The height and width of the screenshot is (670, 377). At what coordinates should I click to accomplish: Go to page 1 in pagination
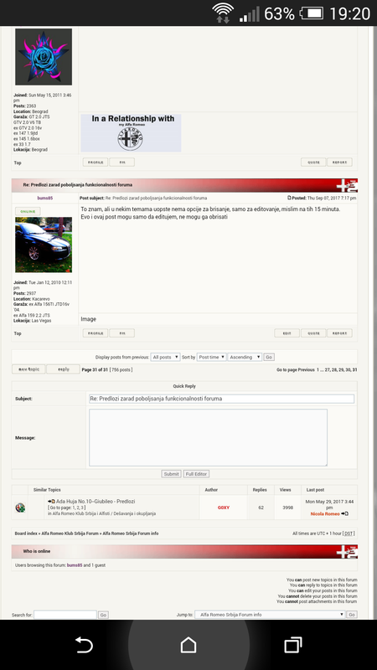(318, 369)
